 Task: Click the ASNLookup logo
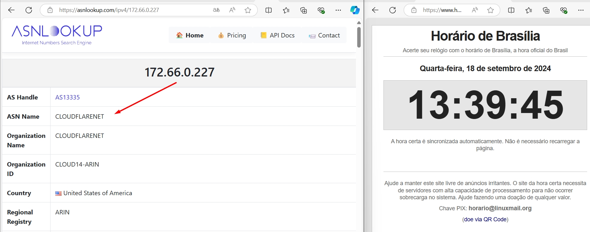57,35
